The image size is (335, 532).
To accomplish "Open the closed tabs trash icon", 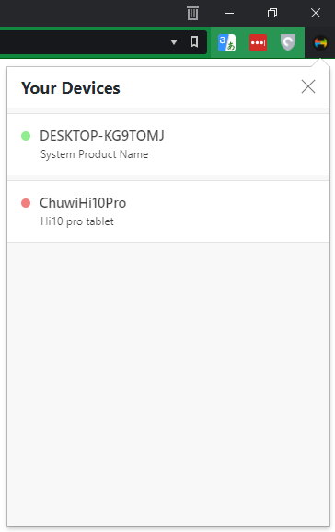I will pyautogui.click(x=192, y=13).
